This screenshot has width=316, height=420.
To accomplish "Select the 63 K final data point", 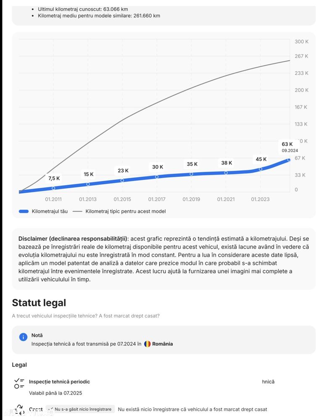I will tap(289, 160).
